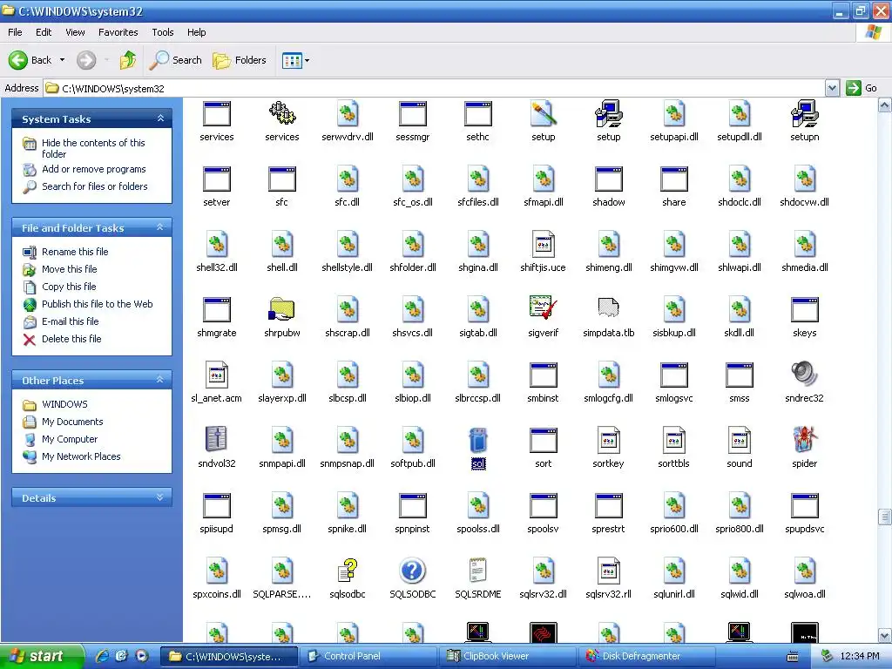Image resolution: width=892 pixels, height=669 pixels.
Task: Select the shell32.dll file icon
Action: pyautogui.click(x=217, y=245)
